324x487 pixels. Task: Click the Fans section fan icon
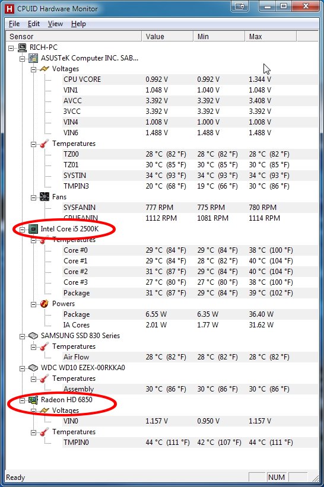(x=45, y=197)
